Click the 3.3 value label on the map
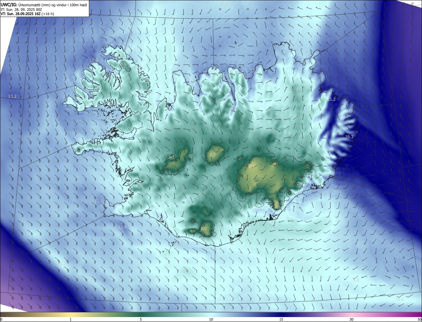Viewport: 422px width, 322px height. 171,157
